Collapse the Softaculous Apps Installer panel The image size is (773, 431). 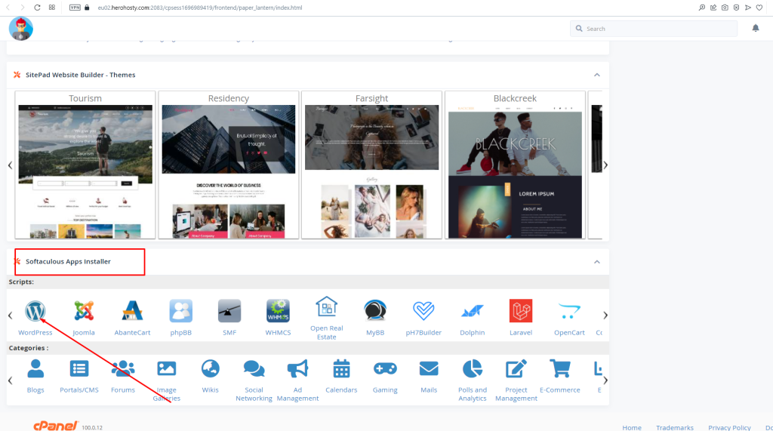tap(597, 262)
